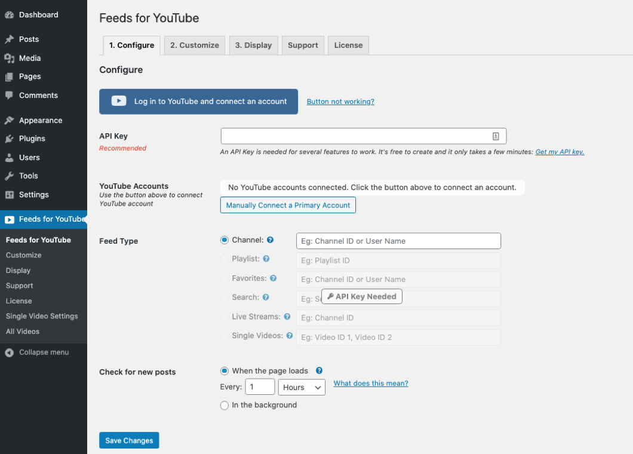Click the help icon next to Channel
633x454 pixels.
[270, 240]
